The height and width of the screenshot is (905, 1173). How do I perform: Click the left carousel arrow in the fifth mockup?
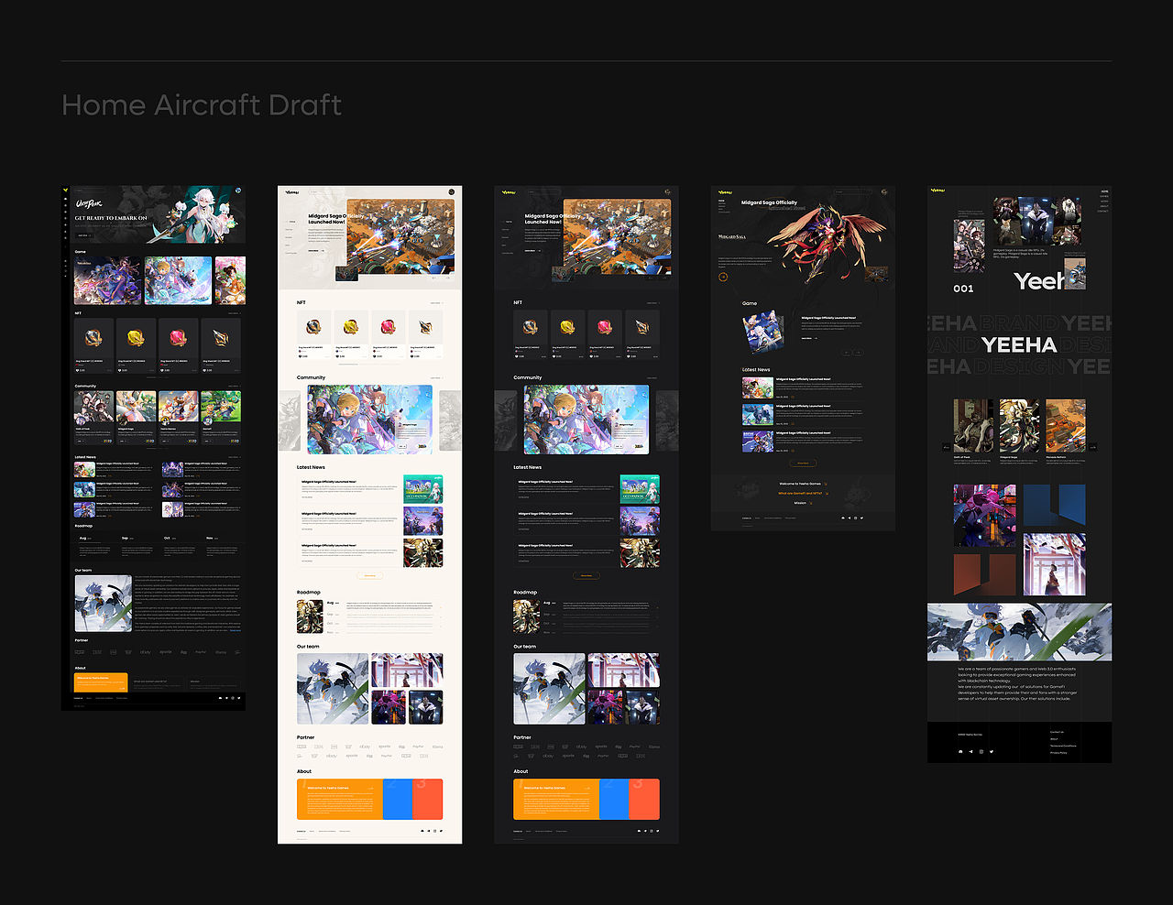[x=947, y=447]
